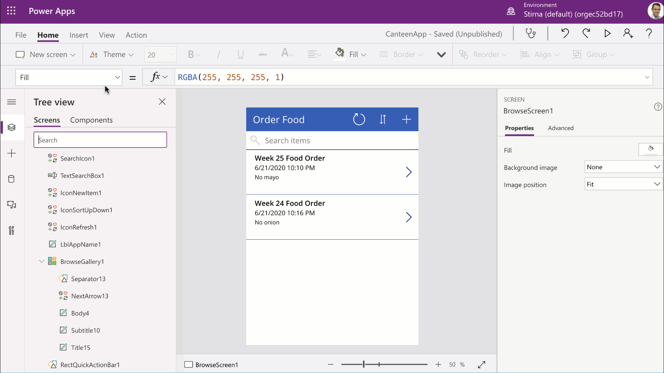This screenshot has width=664, height=373.
Task: Click the fit to window expand icon
Action: pos(481,365)
